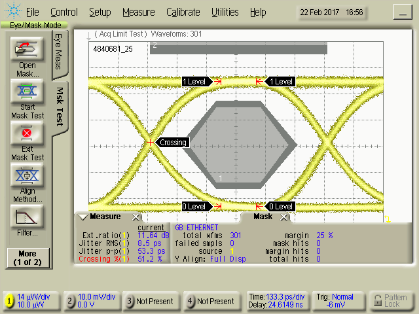Image resolution: width=419 pixels, height=314 pixels.
Task: Click the Open Mask folder icon
Action: (27, 48)
